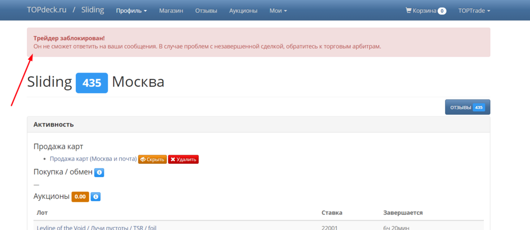The image size is (530, 230).
Task: Open the Отзывы navigation item
Action: [x=206, y=11]
